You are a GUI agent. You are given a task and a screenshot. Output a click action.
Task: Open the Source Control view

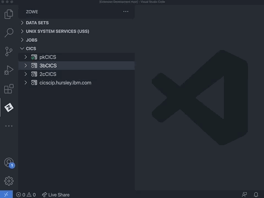[9, 51]
